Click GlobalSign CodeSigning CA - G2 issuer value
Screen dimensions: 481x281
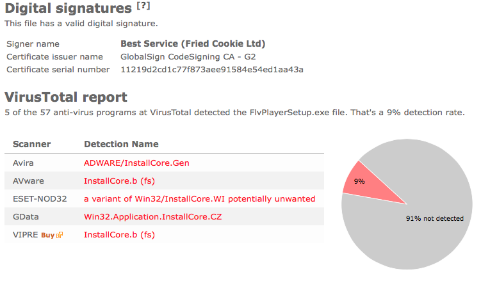pyautogui.click(x=188, y=57)
